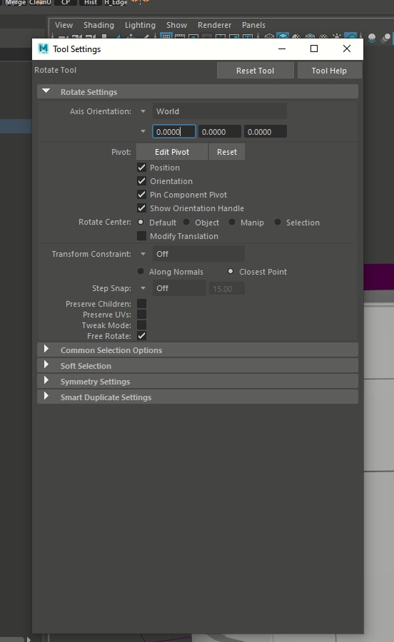Click the Edit Pivot button

coord(172,152)
